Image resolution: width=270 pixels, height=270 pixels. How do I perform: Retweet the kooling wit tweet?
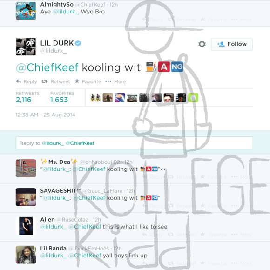55,81
